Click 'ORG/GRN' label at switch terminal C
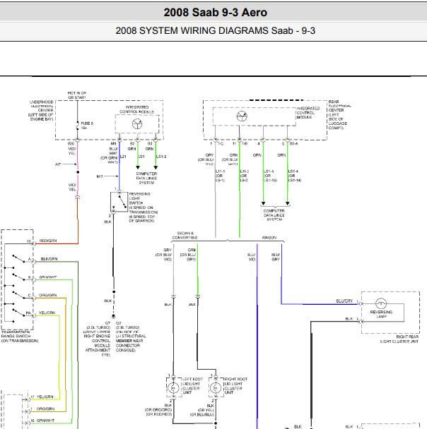The height and width of the screenshot is (429, 427). pos(48,295)
